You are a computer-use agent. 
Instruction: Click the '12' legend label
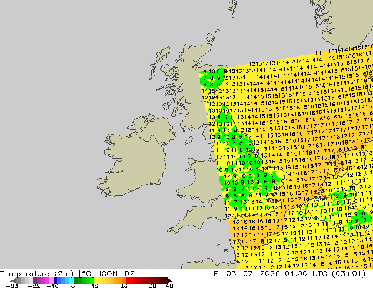point(95,286)
